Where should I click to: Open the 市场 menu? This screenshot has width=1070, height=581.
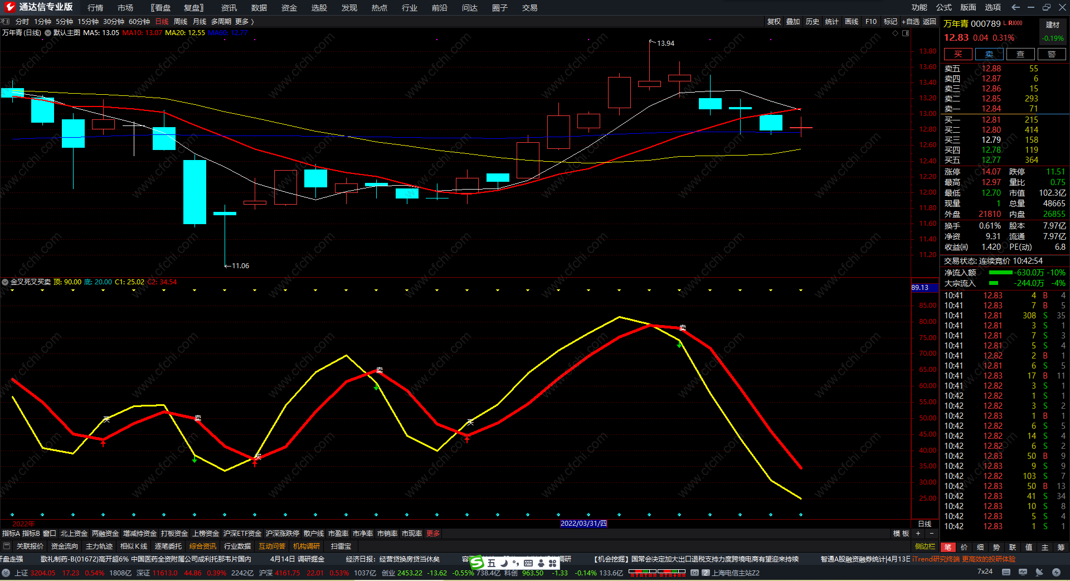(x=125, y=8)
